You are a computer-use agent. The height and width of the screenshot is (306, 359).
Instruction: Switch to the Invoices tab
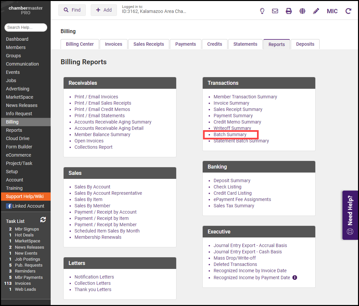pos(114,44)
